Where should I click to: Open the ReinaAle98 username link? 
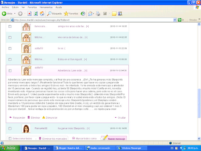pyautogui.click(x=41, y=128)
